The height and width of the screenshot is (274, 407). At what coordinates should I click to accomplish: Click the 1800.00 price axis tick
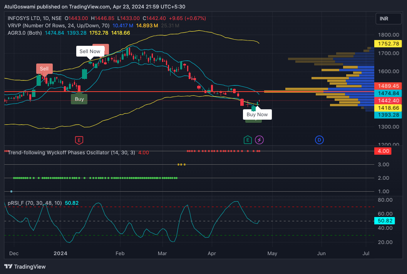coord(389,35)
